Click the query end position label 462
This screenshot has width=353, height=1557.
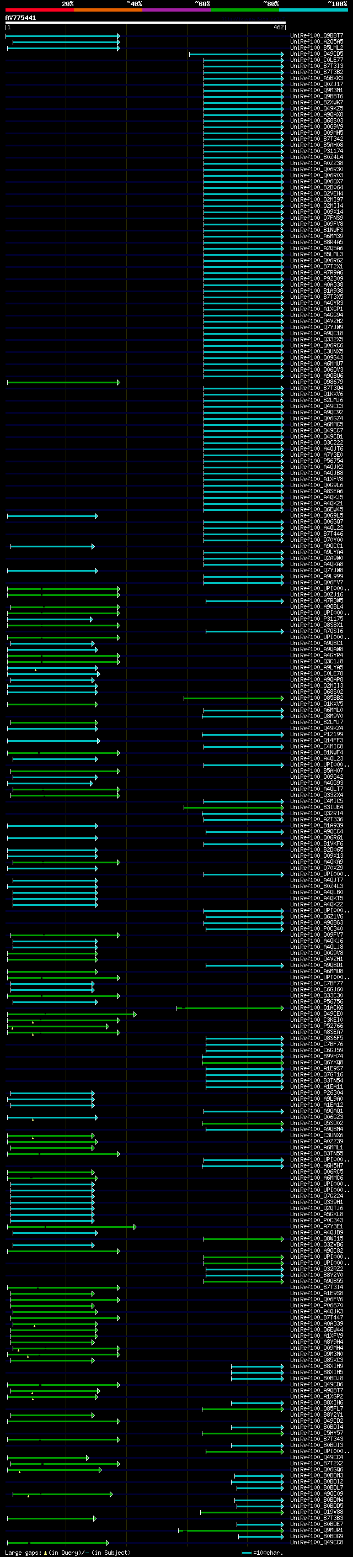tap(278, 27)
